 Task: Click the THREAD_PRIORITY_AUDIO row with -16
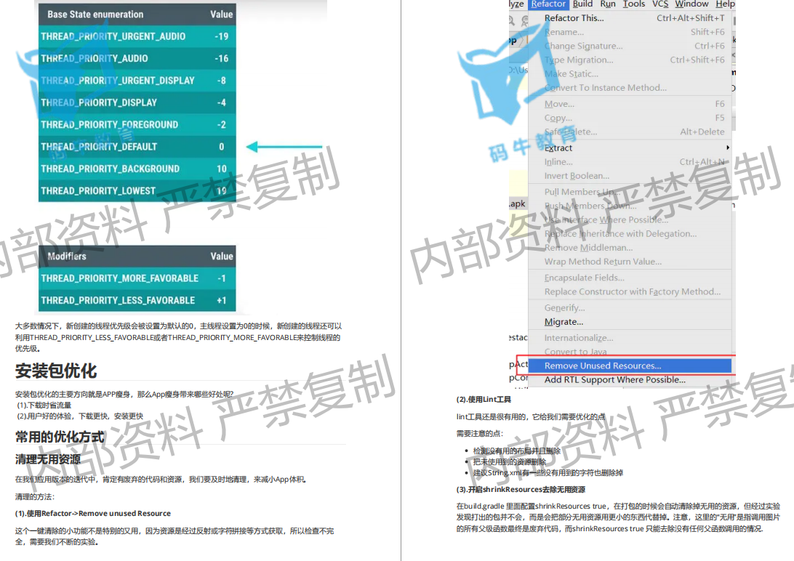[137, 59]
